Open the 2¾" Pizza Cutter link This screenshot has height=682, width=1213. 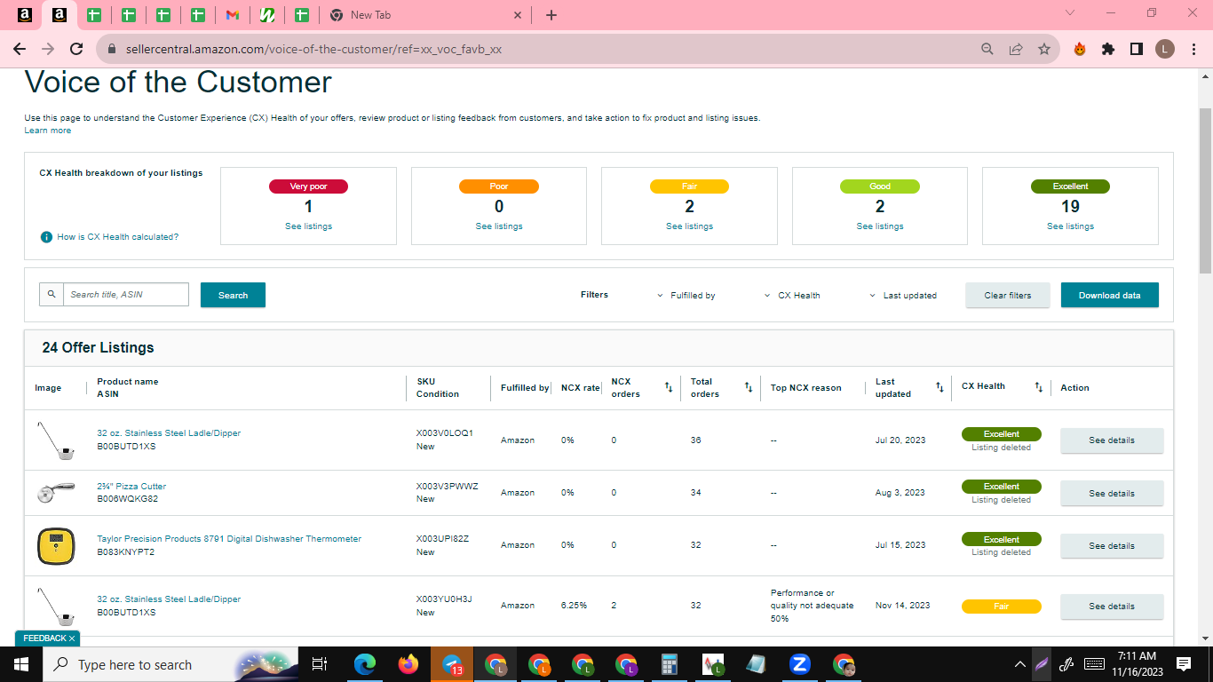[x=131, y=487]
